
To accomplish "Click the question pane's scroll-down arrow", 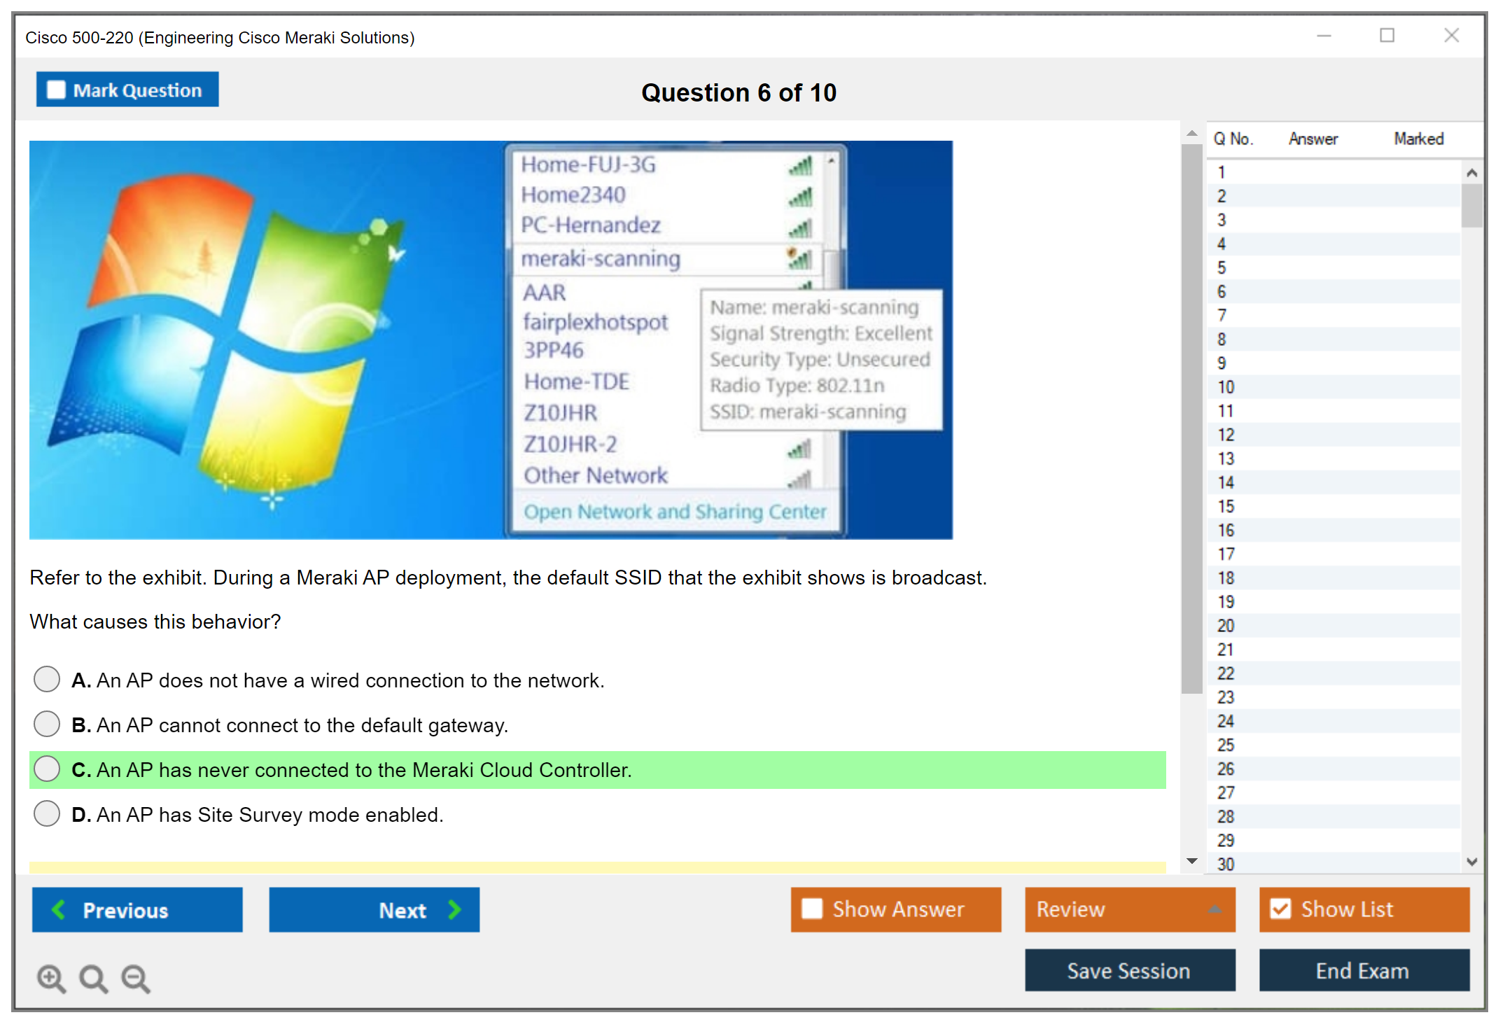I will [x=1192, y=861].
